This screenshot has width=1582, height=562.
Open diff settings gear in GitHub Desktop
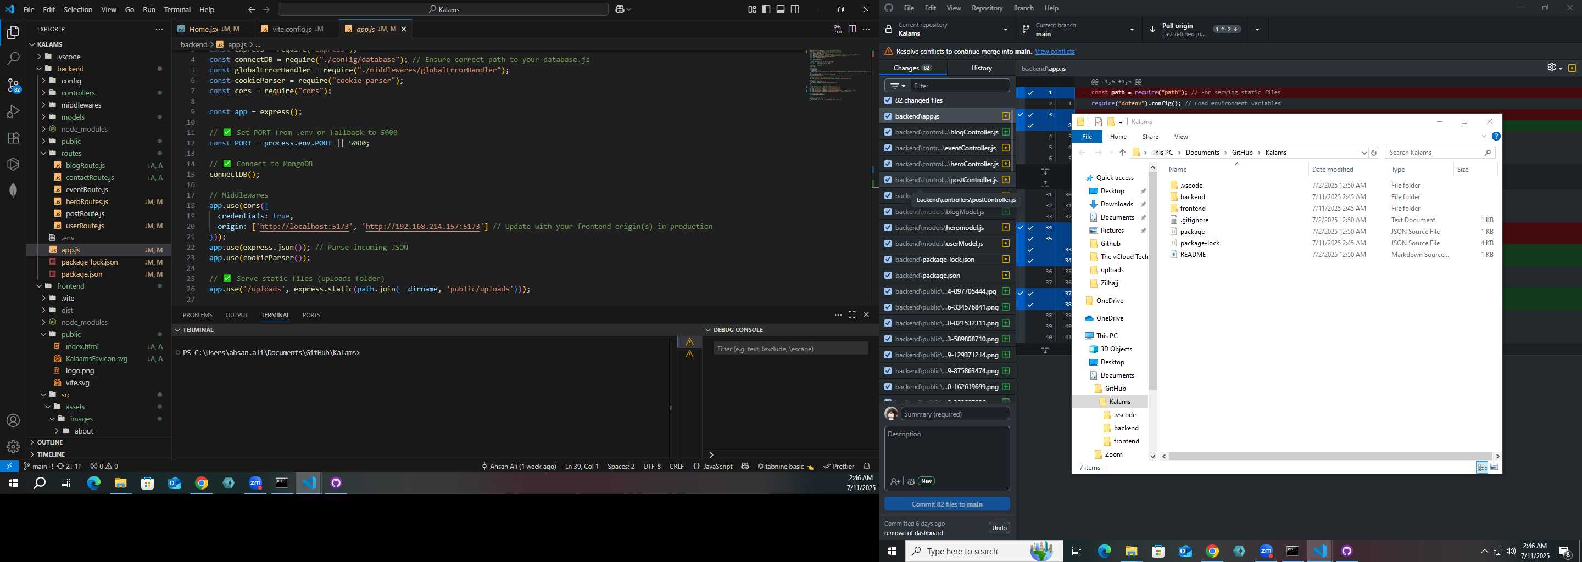pos(1555,68)
